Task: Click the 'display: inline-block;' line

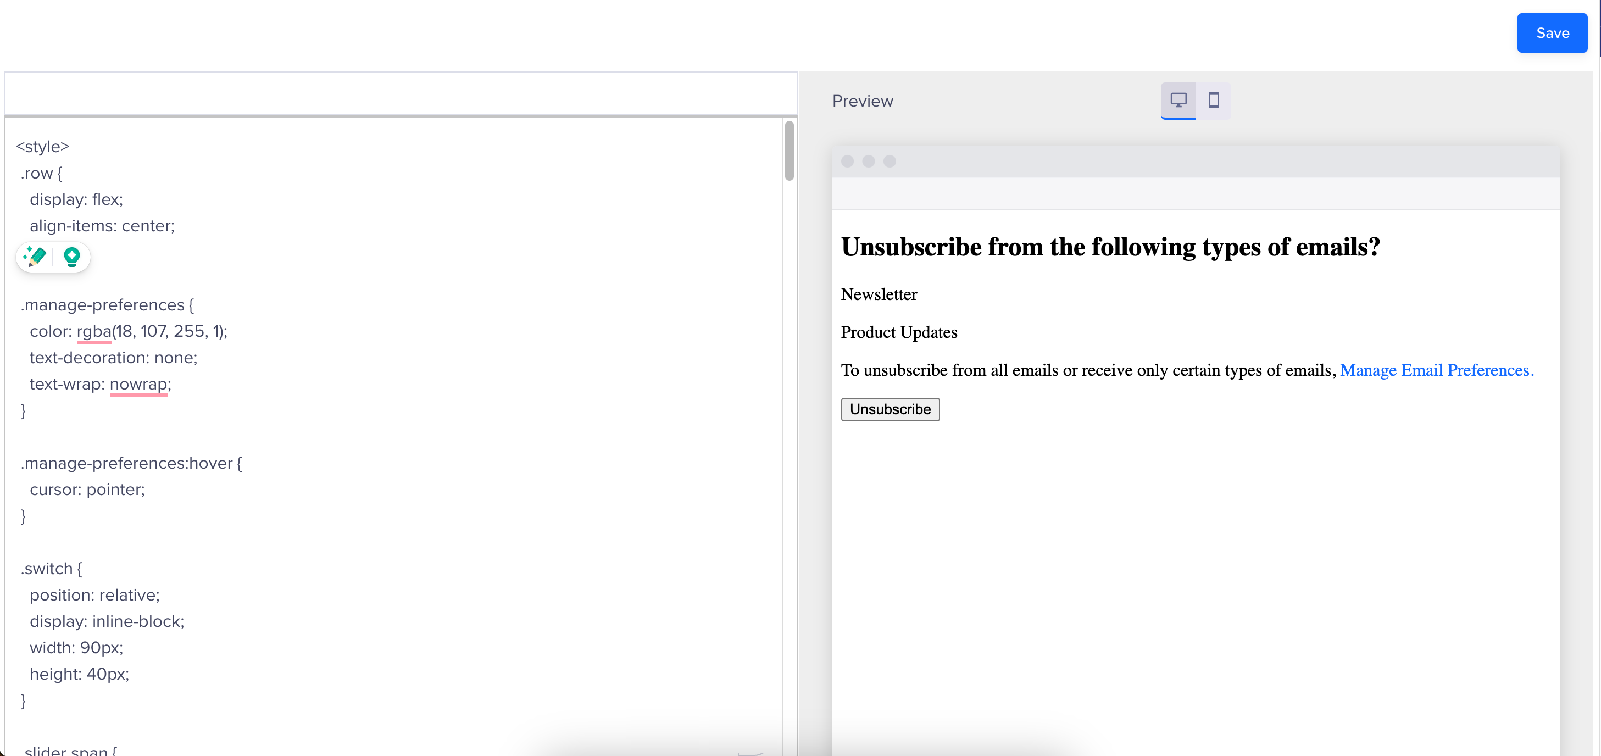Action: tap(107, 622)
